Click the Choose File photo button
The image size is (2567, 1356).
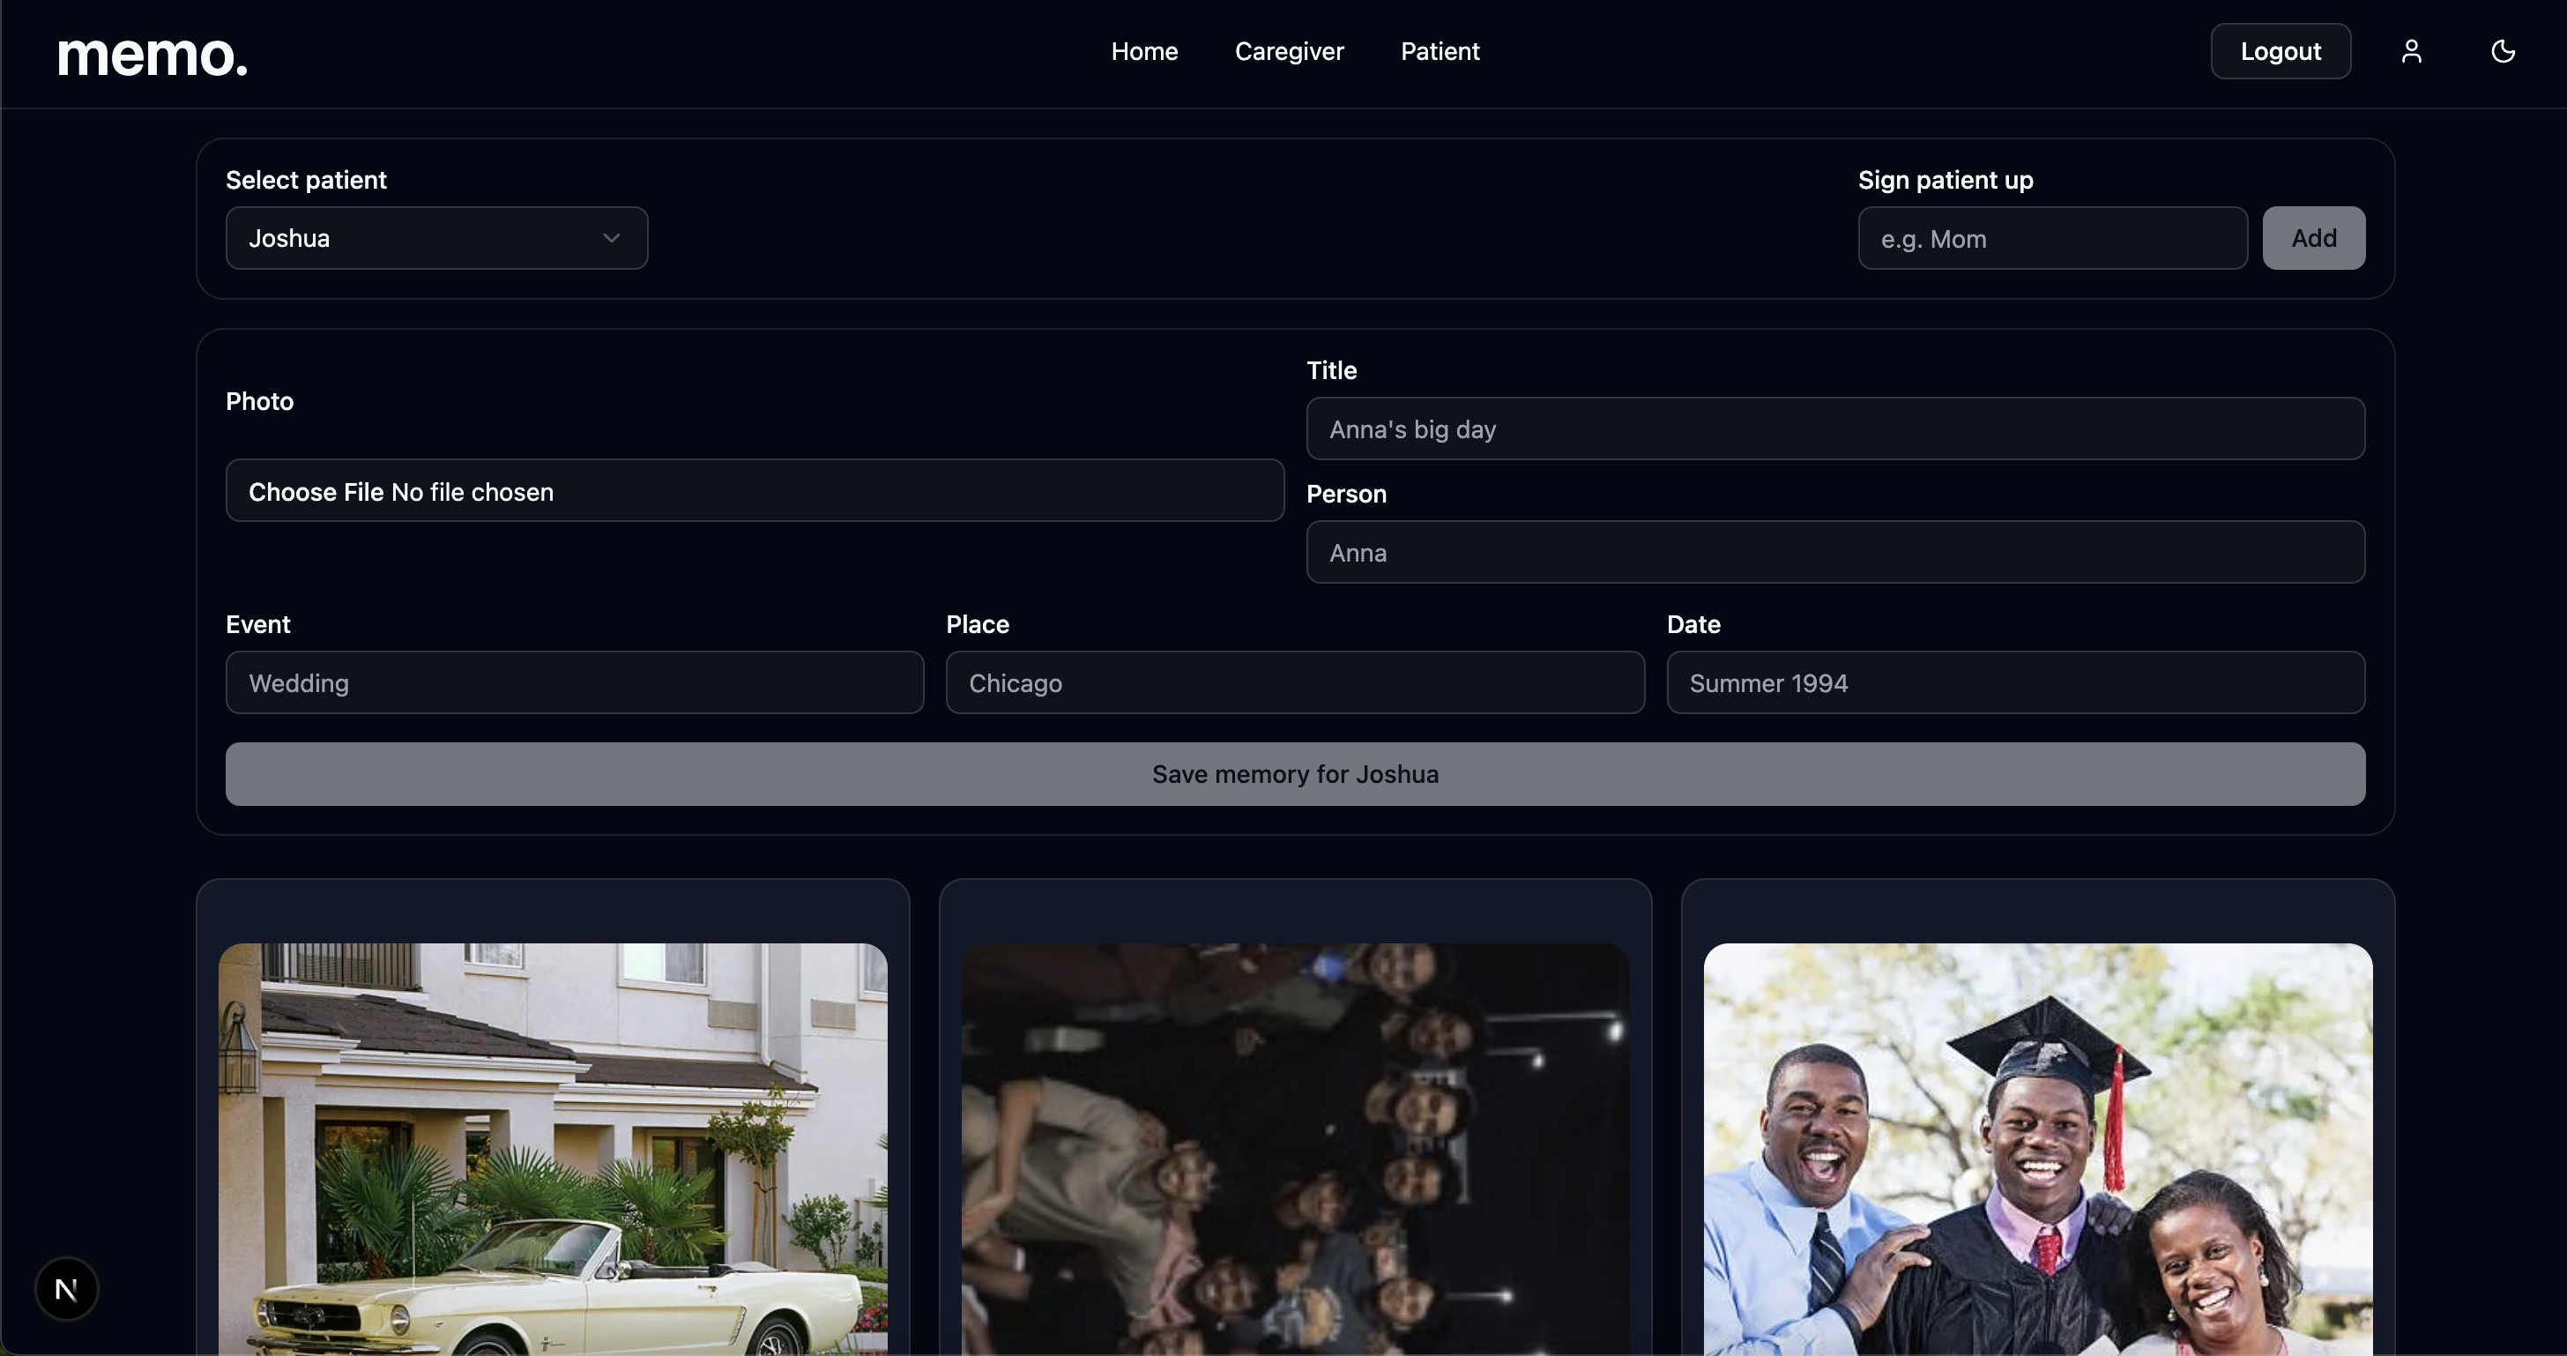click(316, 491)
